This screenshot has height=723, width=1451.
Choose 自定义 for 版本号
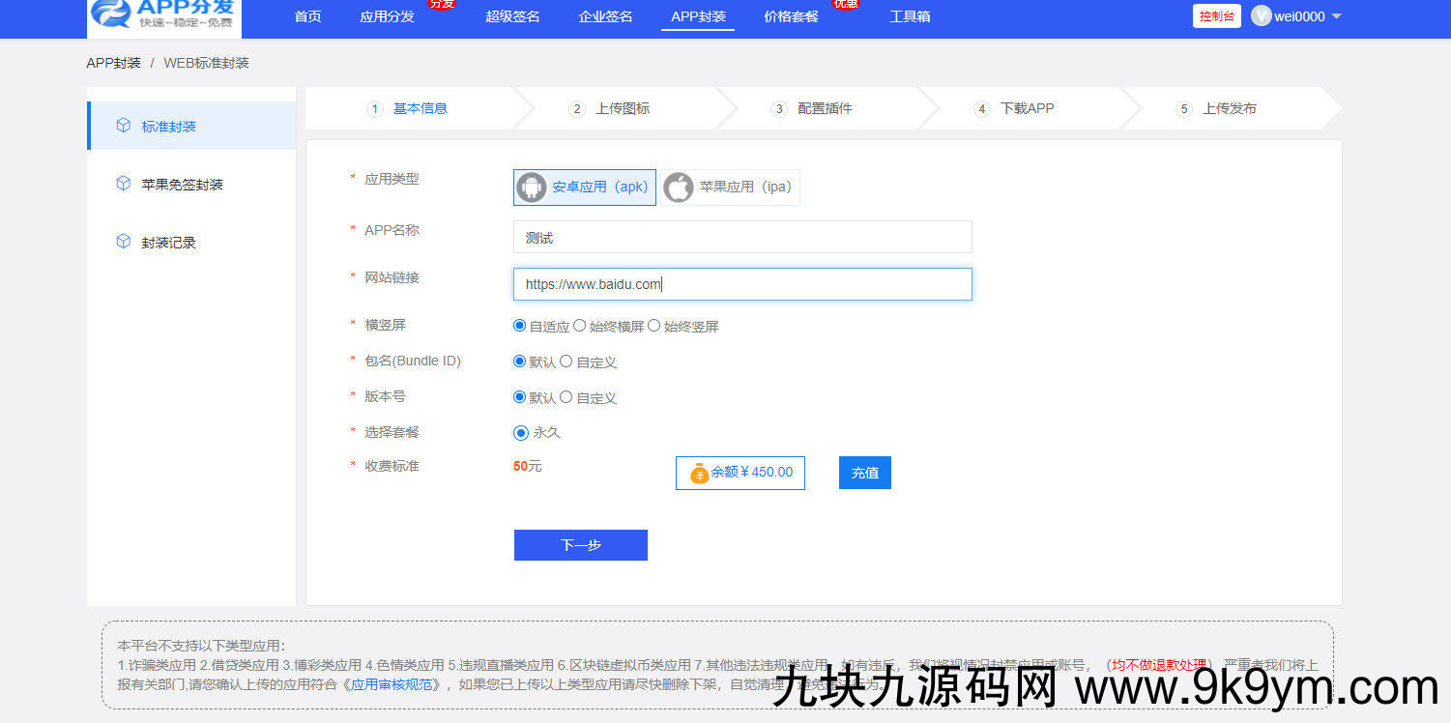pyautogui.click(x=566, y=397)
